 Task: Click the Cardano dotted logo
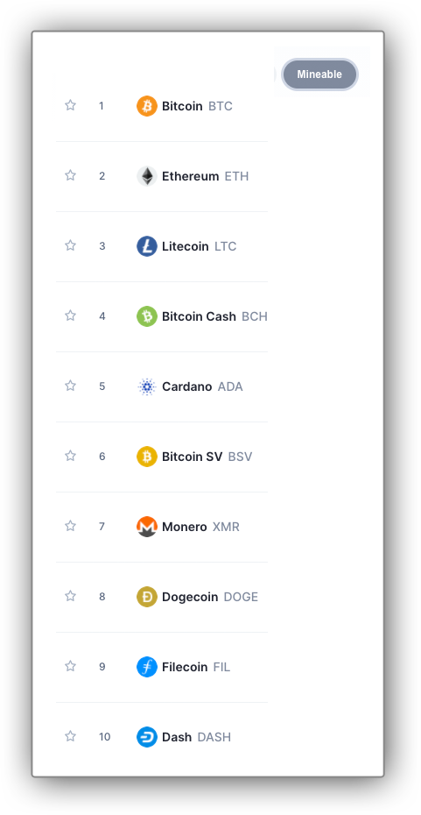coord(147,386)
